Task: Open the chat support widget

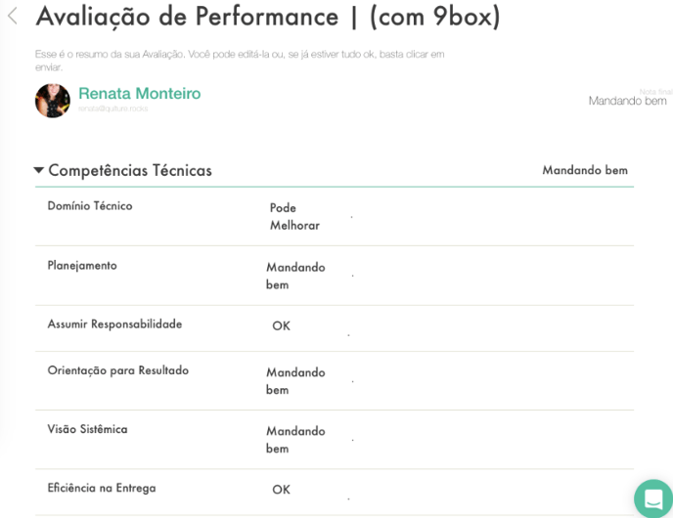Action: pos(652,497)
